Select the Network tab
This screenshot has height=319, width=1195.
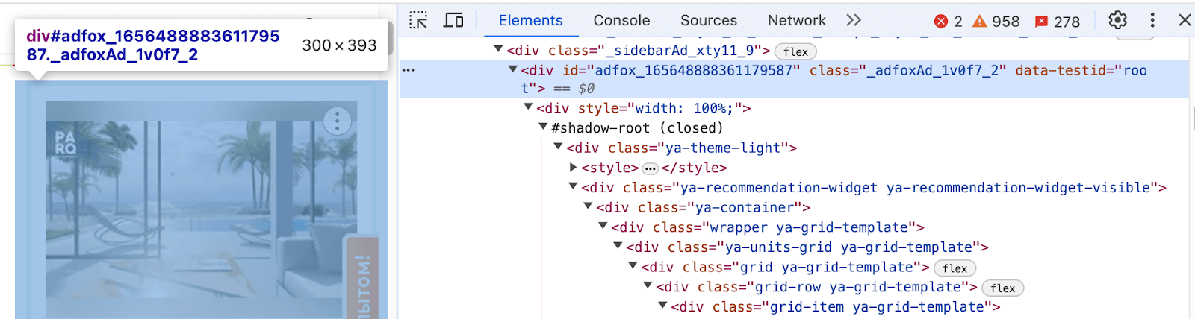click(x=796, y=20)
